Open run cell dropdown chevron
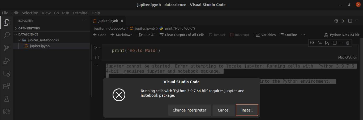The image size is (363, 120). pyautogui.click(x=100, y=47)
